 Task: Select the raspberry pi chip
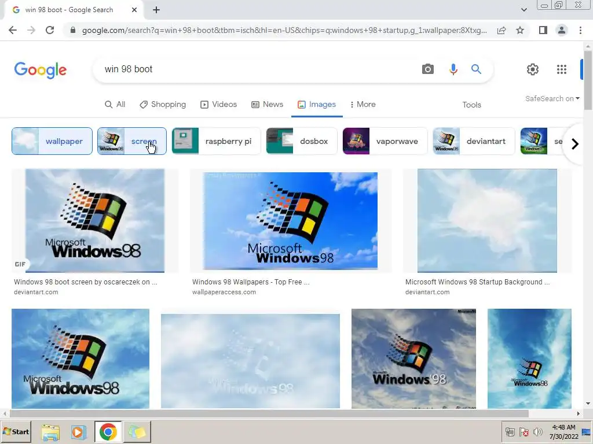pyautogui.click(x=216, y=141)
